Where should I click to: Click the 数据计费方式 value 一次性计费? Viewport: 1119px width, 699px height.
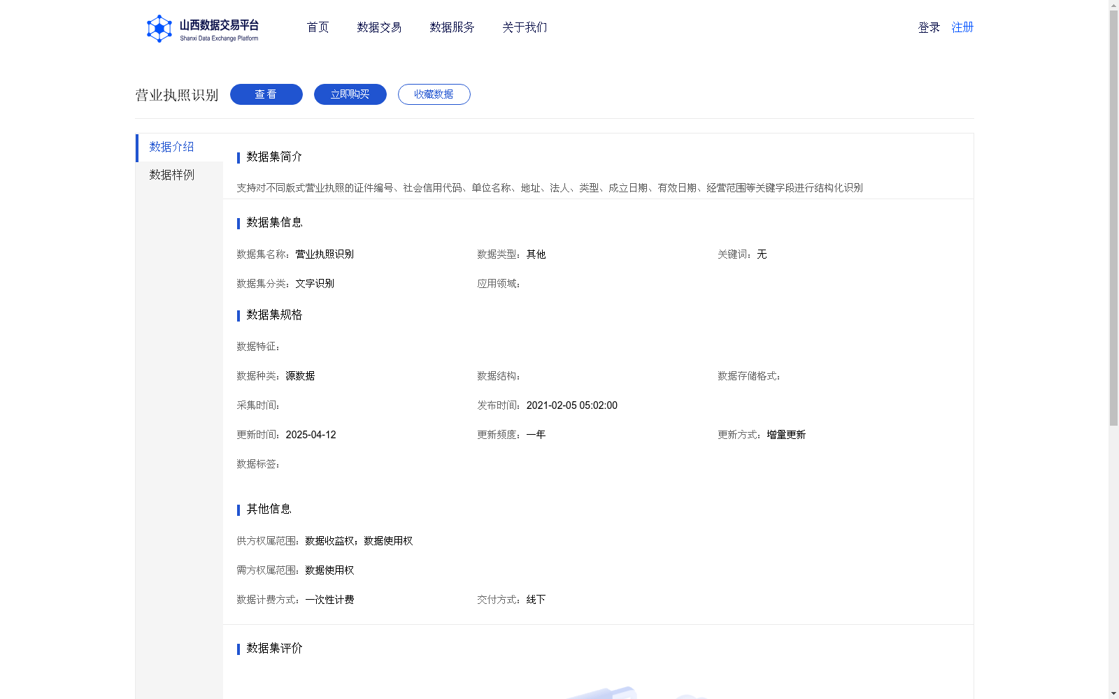click(x=329, y=600)
